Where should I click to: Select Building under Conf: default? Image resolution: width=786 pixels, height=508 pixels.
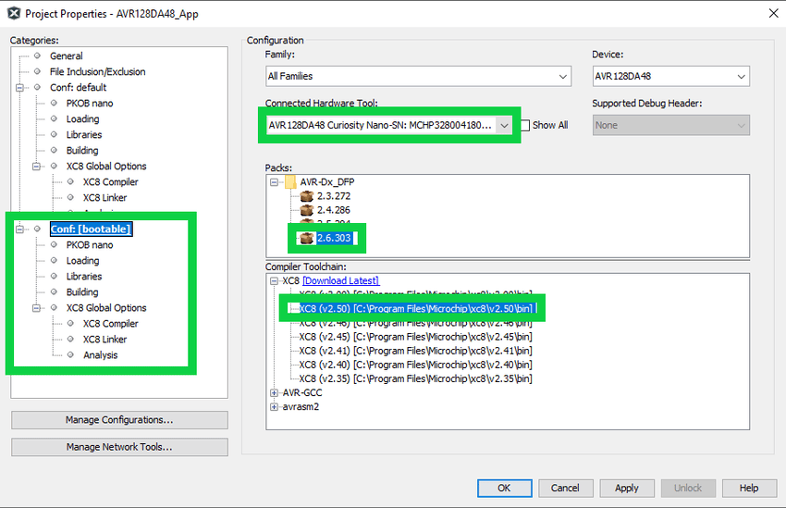point(82,151)
